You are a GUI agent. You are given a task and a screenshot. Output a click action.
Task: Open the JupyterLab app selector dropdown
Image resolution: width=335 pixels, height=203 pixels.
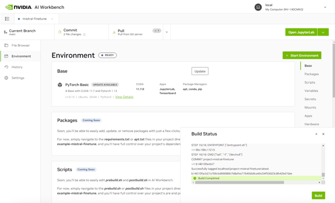click(x=323, y=32)
